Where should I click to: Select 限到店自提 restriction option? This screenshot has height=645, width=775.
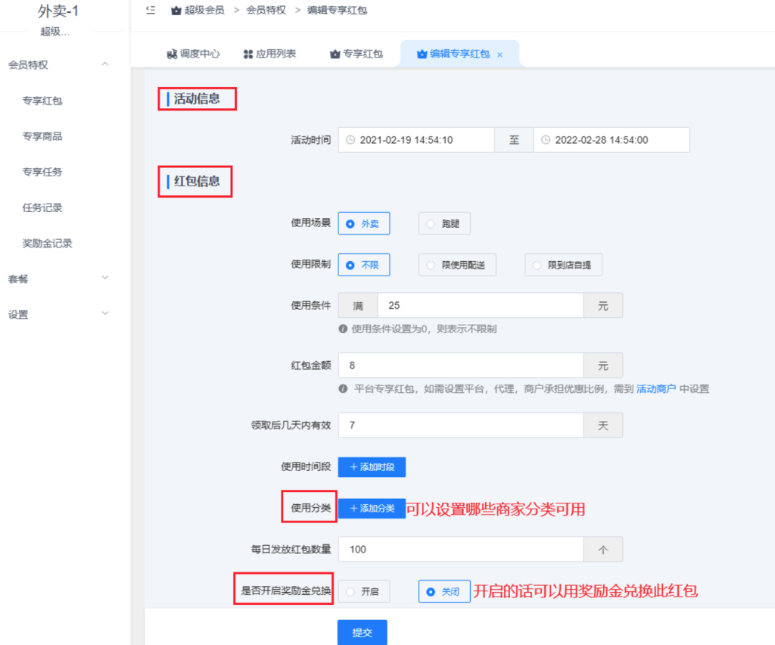pyautogui.click(x=563, y=265)
